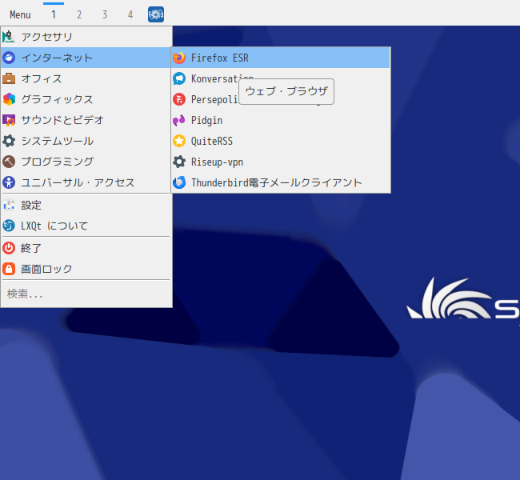Open the アクセサリ submenu label
The height and width of the screenshot is (480, 520).
click(x=46, y=37)
